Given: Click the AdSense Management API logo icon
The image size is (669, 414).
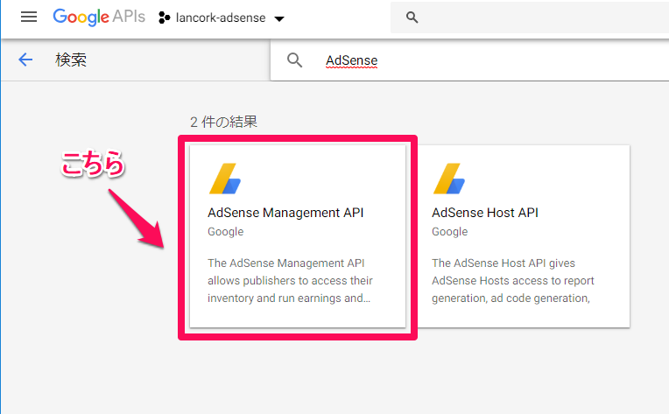Looking at the screenshot, I should (x=225, y=179).
